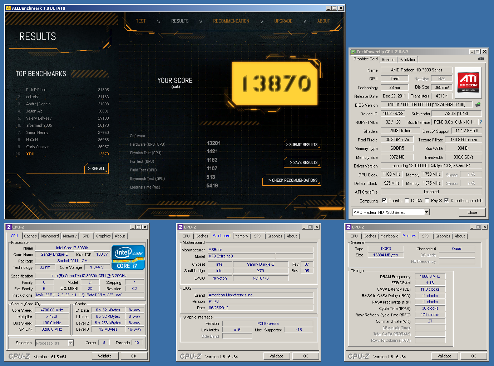Click the Hardware (GPU+CPU) score 13201
Screen dimensions: 494x366
click(x=213, y=143)
